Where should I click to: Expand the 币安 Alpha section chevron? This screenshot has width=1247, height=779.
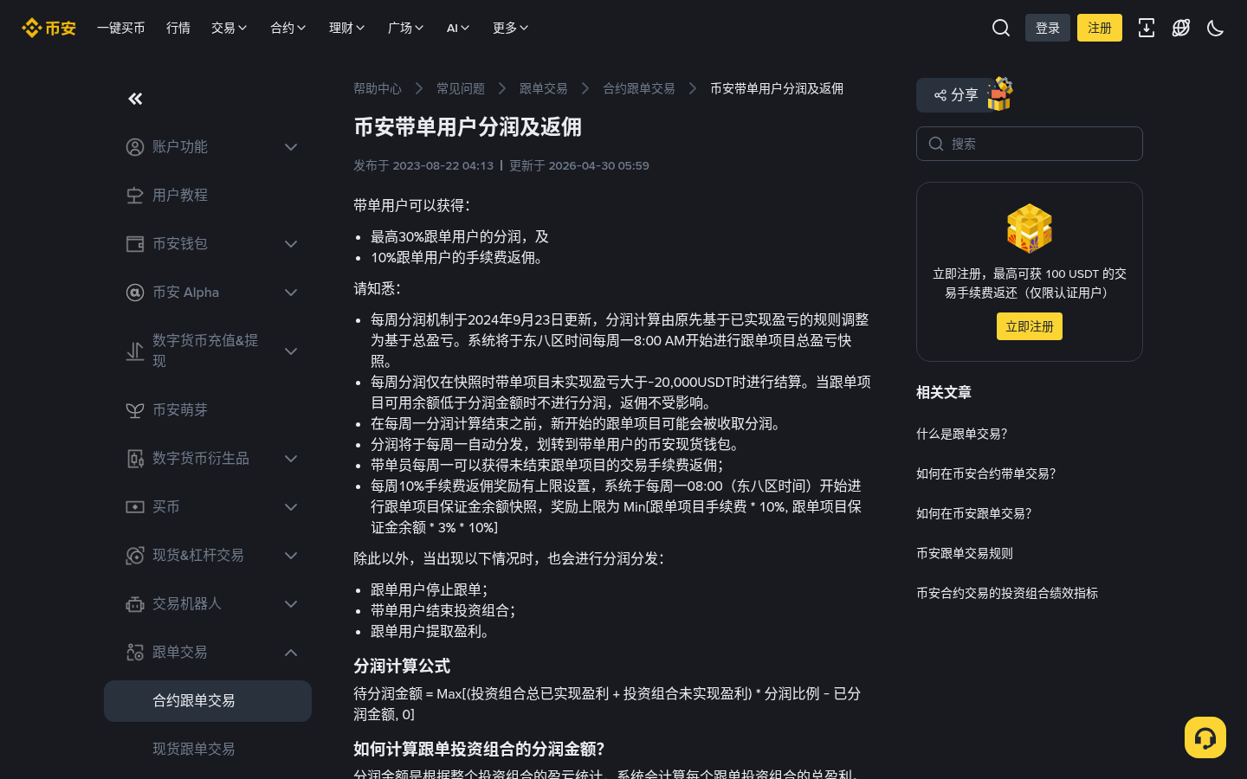click(291, 293)
